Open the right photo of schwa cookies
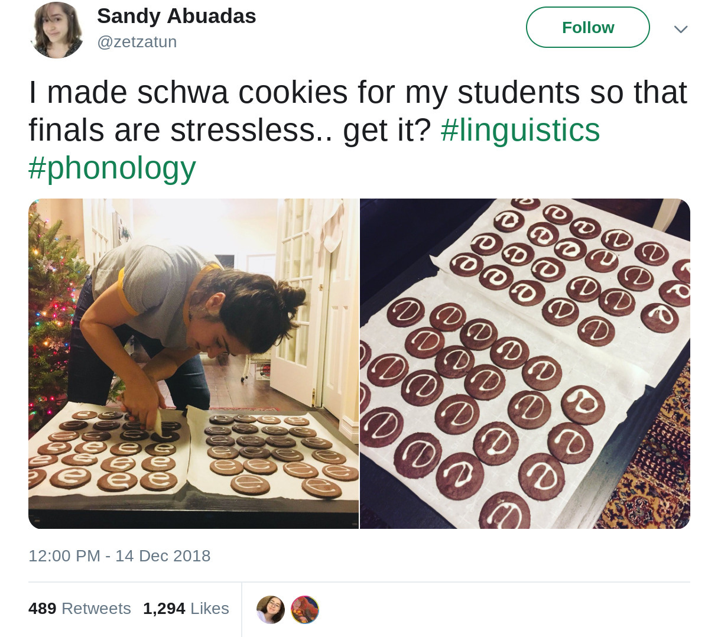 pos(525,363)
